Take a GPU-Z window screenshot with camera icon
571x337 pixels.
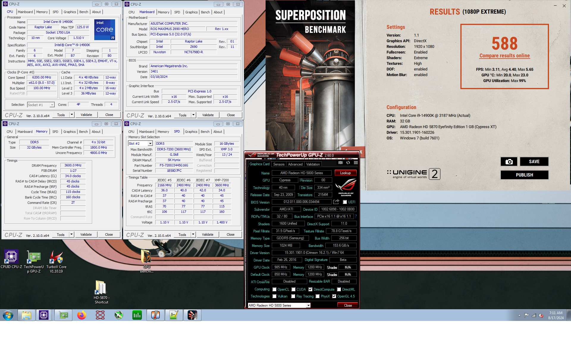341,163
